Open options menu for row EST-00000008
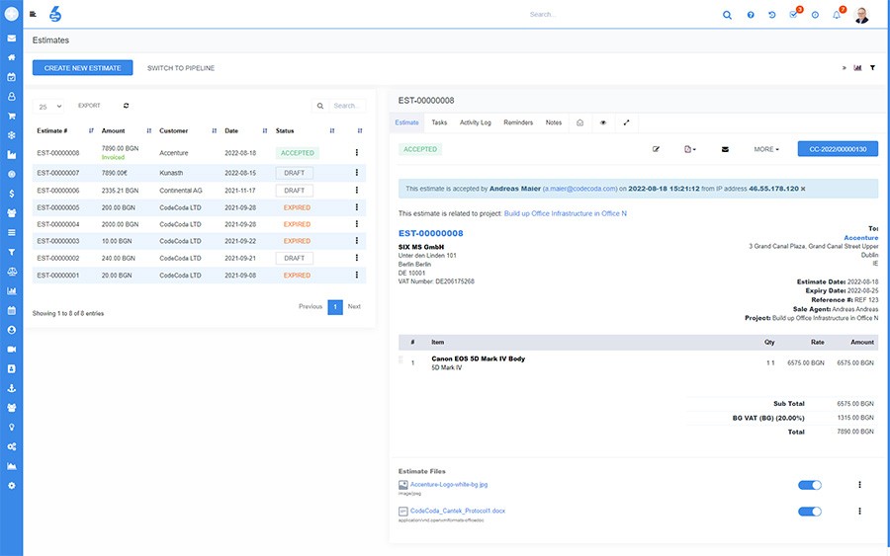Screen dimensions: 890x556 [356, 152]
